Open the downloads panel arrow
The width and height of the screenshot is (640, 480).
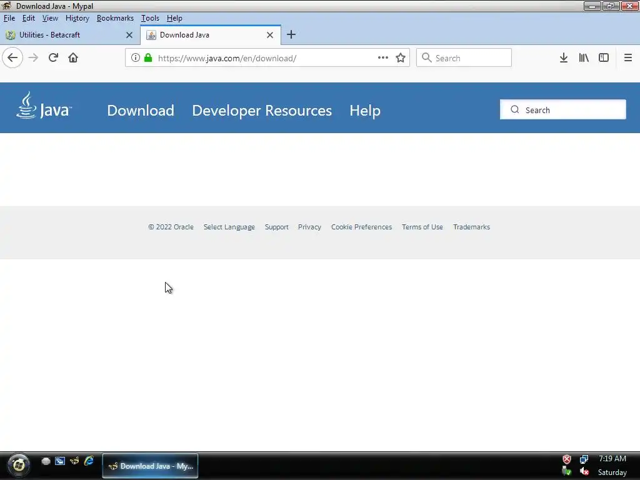564,57
